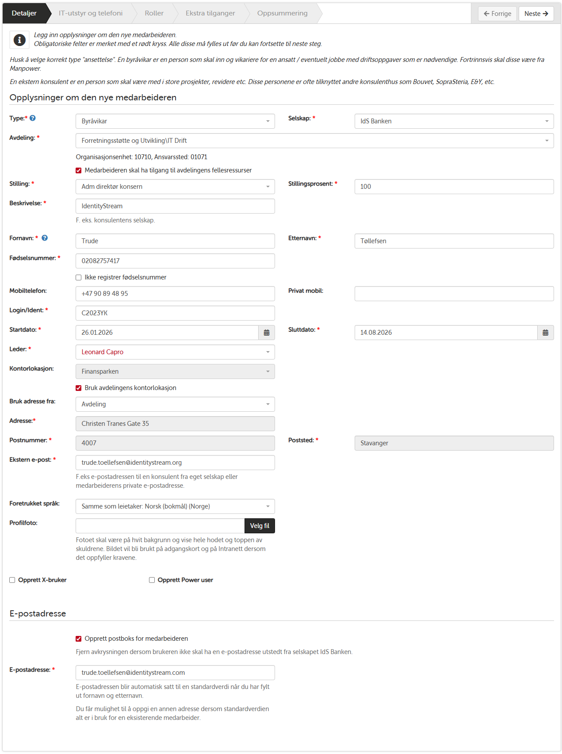
Task: Click the info icon at top of form
Action: (19, 40)
